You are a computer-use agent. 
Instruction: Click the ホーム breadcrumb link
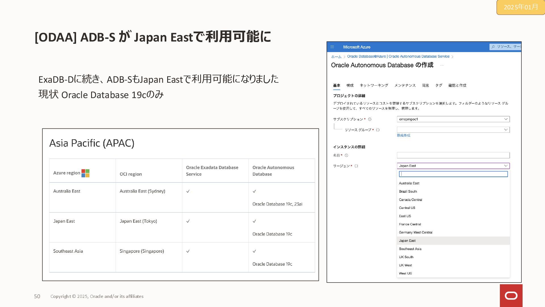point(336,57)
